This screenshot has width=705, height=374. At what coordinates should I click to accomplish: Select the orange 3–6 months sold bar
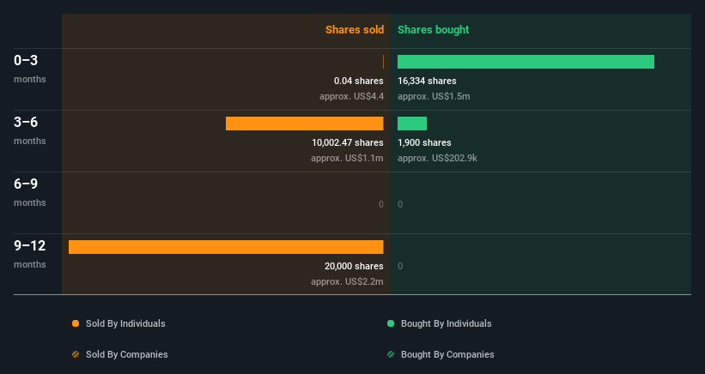point(304,124)
